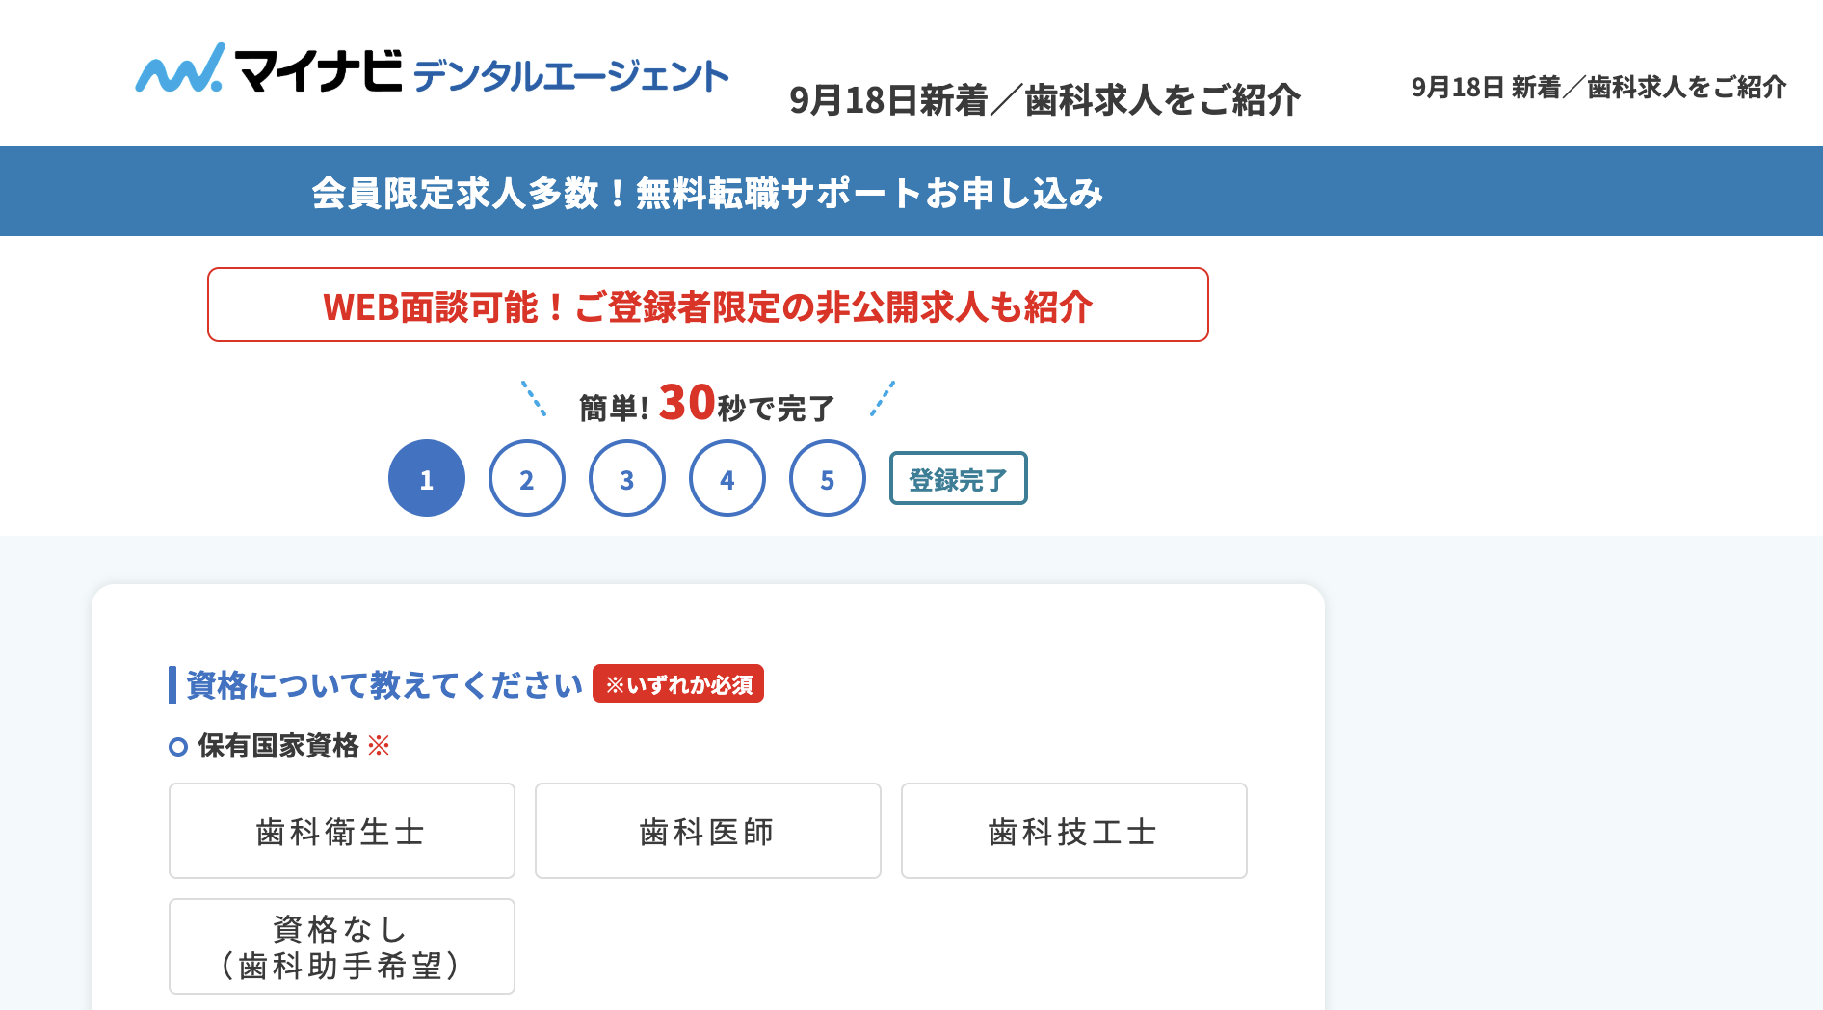This screenshot has height=1010, width=1823.
Task: Go to step 3 circle
Action: click(x=627, y=478)
